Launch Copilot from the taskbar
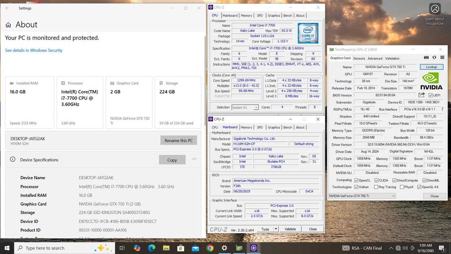Image resolution: width=451 pixels, height=254 pixels. [x=137, y=248]
